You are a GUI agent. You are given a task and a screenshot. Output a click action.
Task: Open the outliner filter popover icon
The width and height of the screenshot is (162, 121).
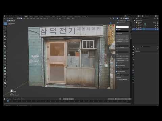click(155, 18)
